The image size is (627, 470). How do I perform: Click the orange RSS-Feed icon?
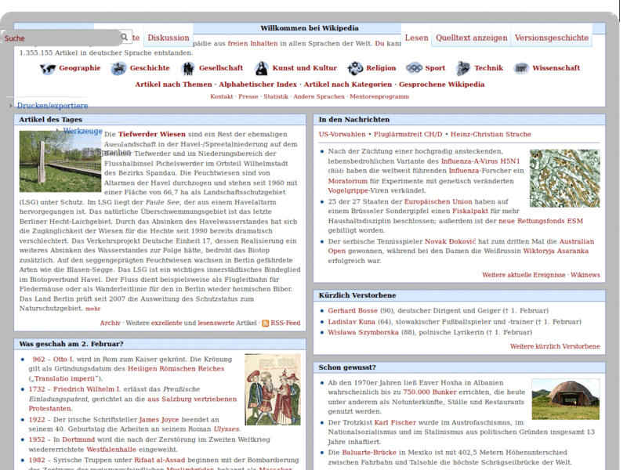(265, 324)
